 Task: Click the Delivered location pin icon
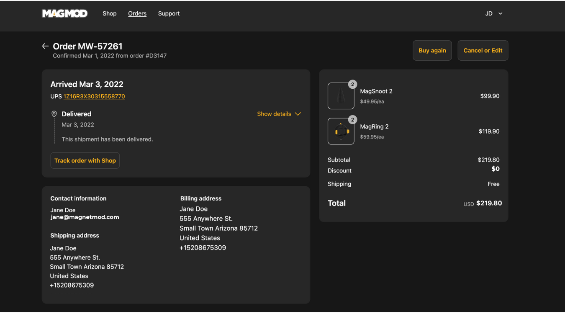tap(54, 114)
